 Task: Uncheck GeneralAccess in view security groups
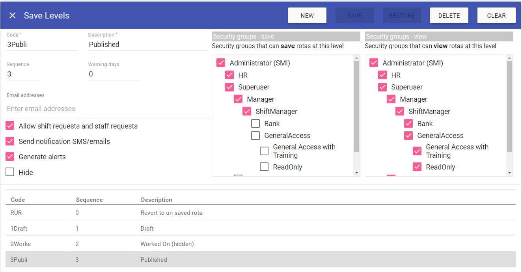pos(408,136)
